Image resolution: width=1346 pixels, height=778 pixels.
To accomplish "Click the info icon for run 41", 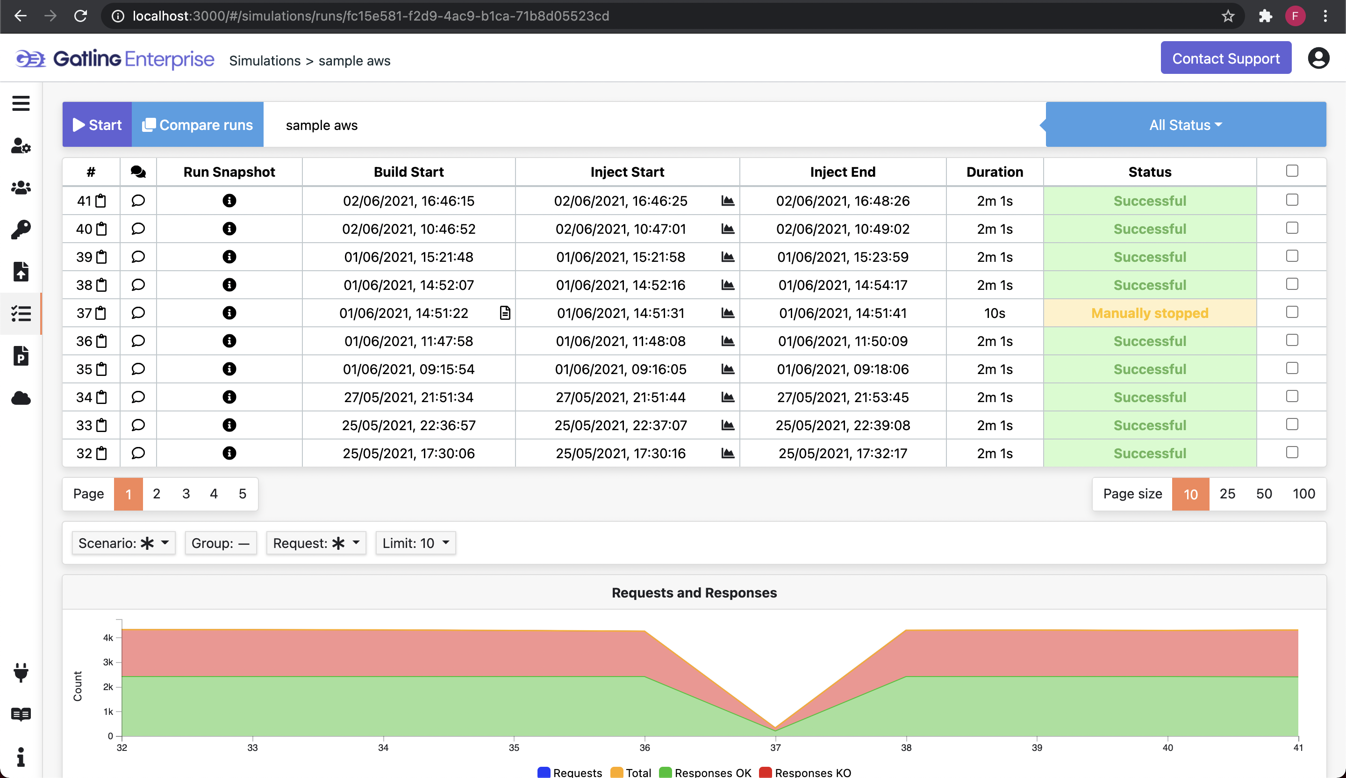I will tap(229, 201).
